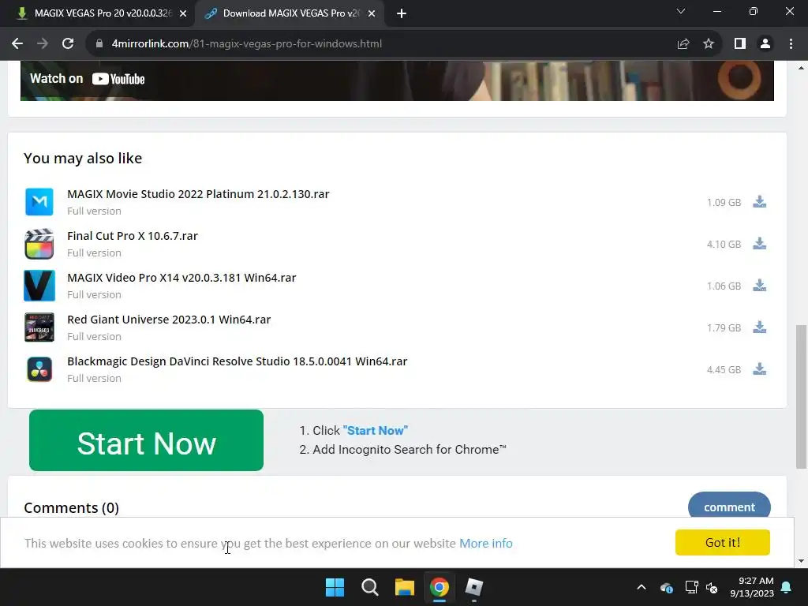Viewport: 808px width, 606px height.
Task: Open Windows taskbar search
Action: 370,587
